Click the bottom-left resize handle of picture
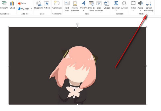Image resolution: width=161 pixels, height=111 pixels. pyautogui.click(x=9, y=105)
